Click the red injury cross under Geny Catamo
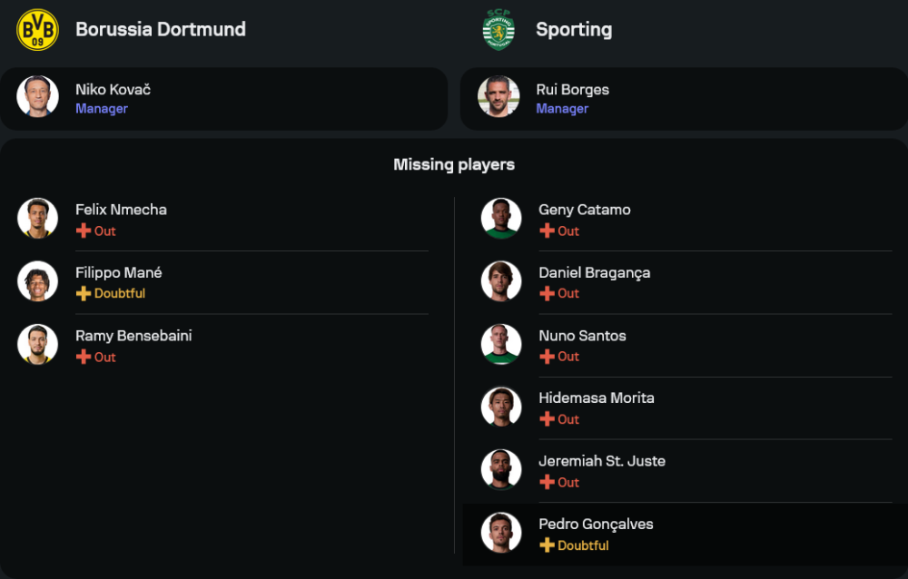The image size is (908, 579). pos(547,231)
